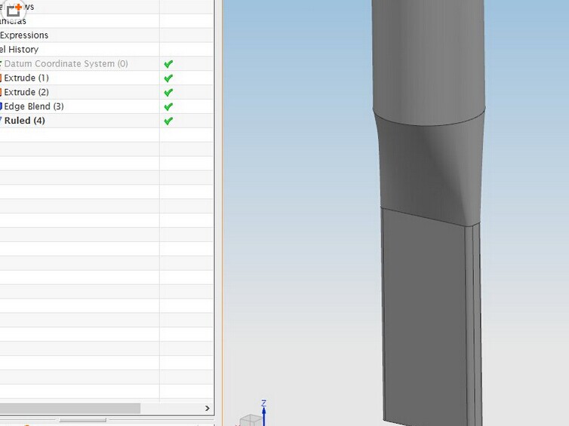Open the Expressions node
Viewport: 569px width, 426px height.
coord(24,35)
